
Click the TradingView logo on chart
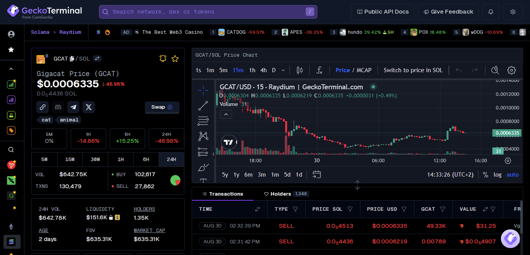[x=229, y=142]
